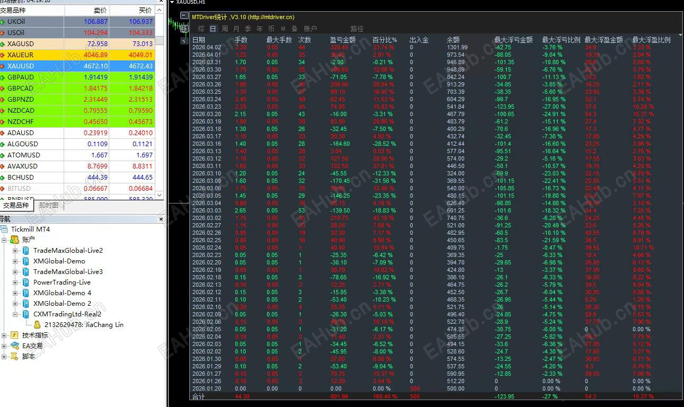This screenshot has height=407, width=684.
Task: Click the Tickmill MT4 terminal icon
Action: coord(4,229)
